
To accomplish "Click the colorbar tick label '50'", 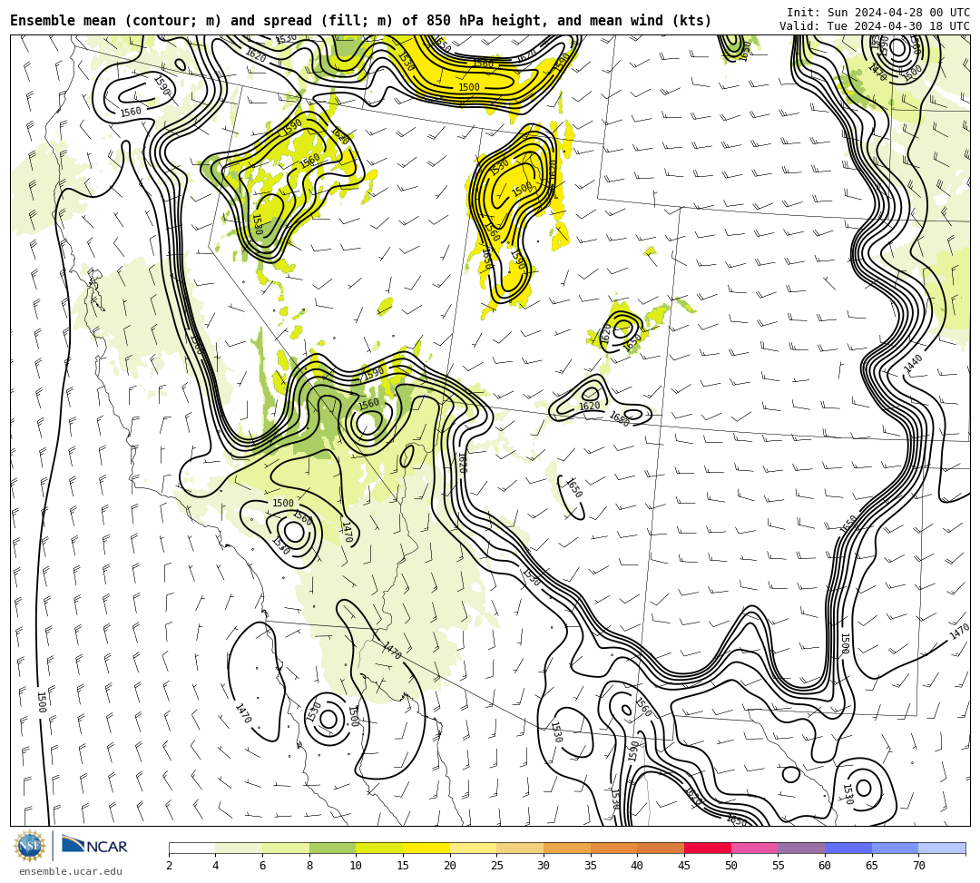I will click(x=731, y=866).
